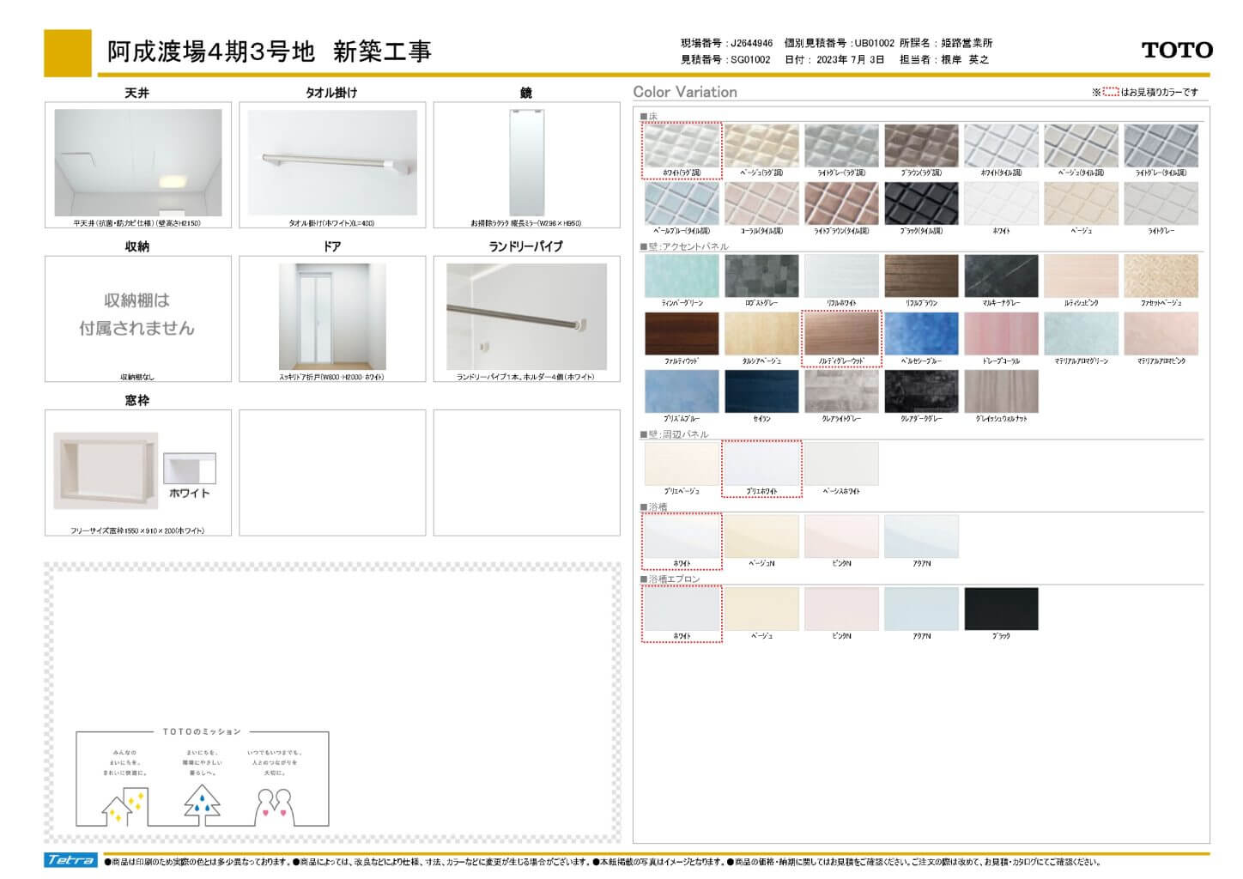The width and height of the screenshot is (1243, 879).
Task: Click the red dotted legend box near お見積りカラー
Action: pos(1110,92)
